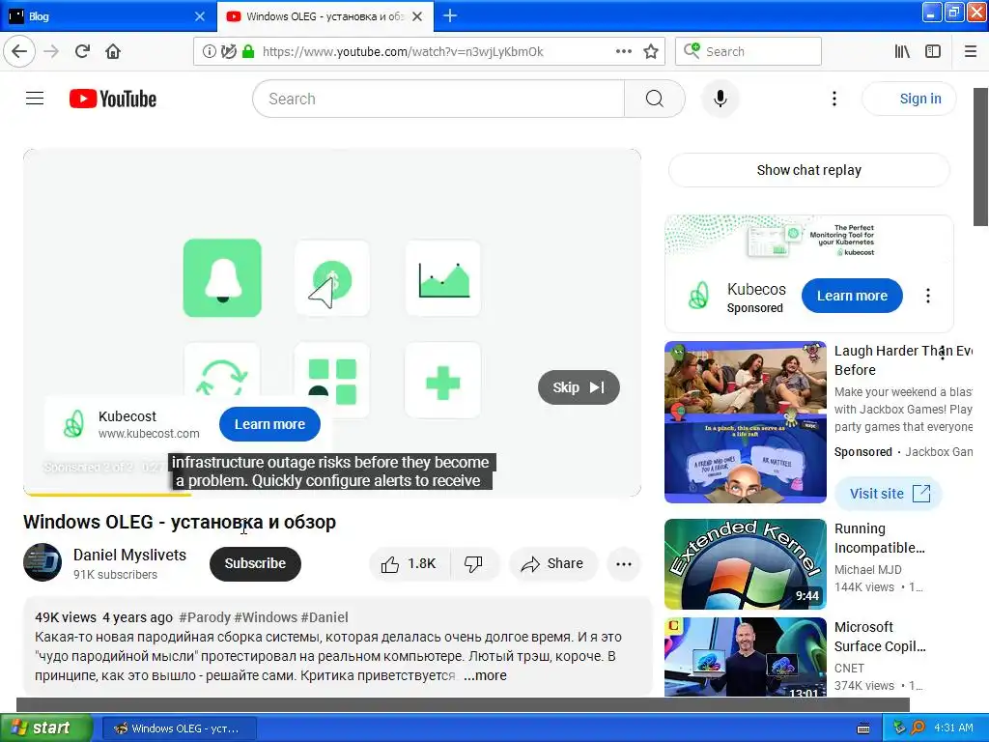Click the browser Forward arrow button

[51, 51]
